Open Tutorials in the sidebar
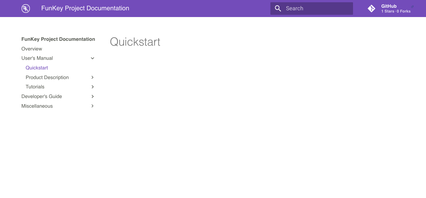Screen dimensions: 426x198 pyautogui.click(x=35, y=87)
